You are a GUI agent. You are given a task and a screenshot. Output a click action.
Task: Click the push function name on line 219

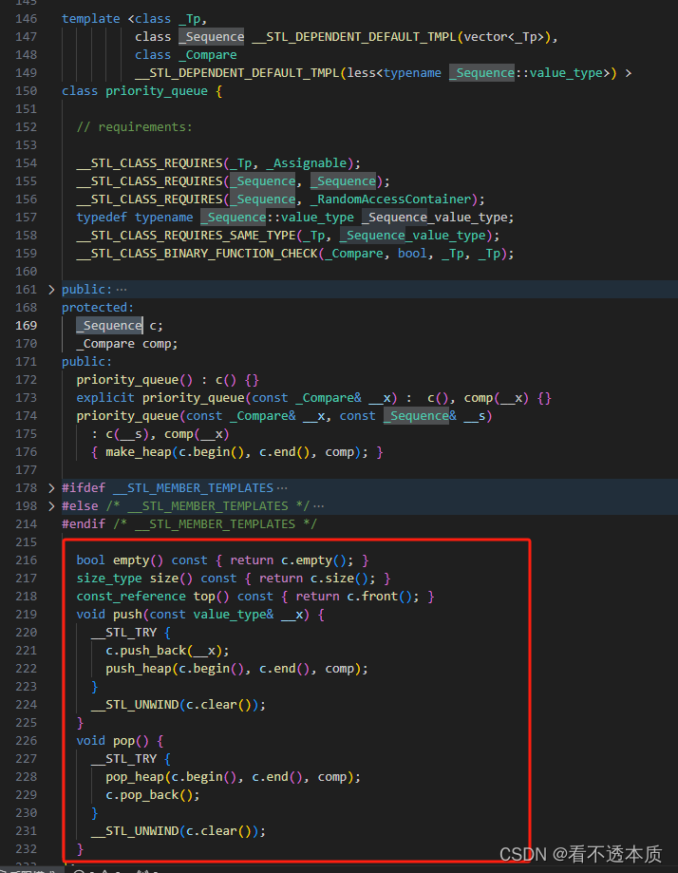127,615
